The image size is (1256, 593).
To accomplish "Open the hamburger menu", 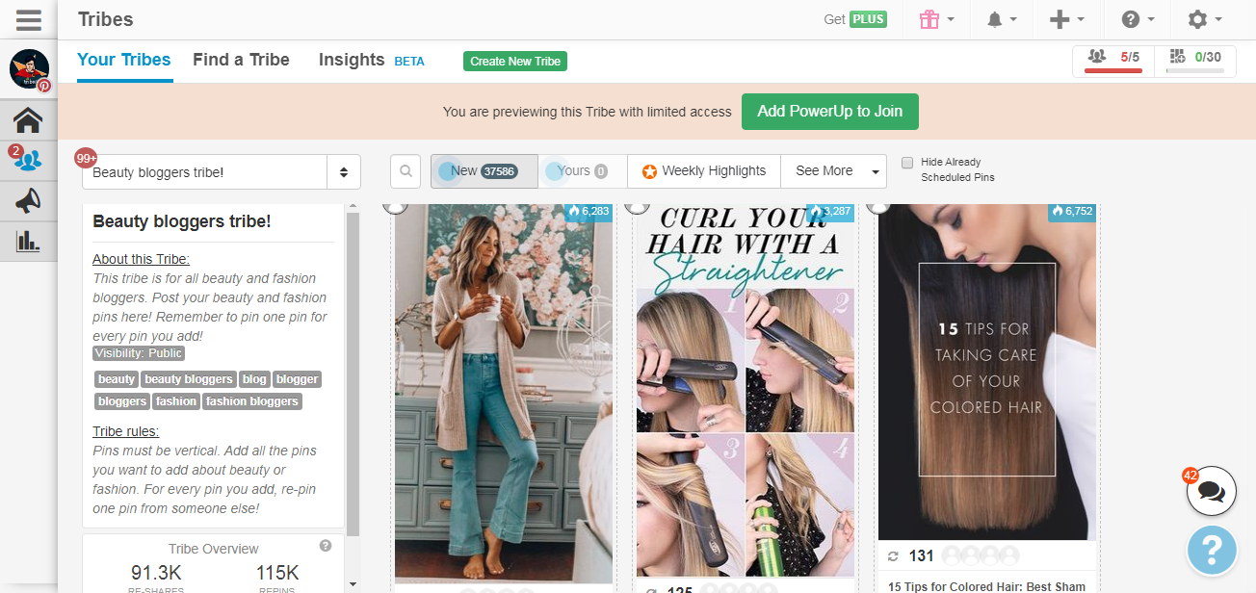I will pyautogui.click(x=28, y=19).
